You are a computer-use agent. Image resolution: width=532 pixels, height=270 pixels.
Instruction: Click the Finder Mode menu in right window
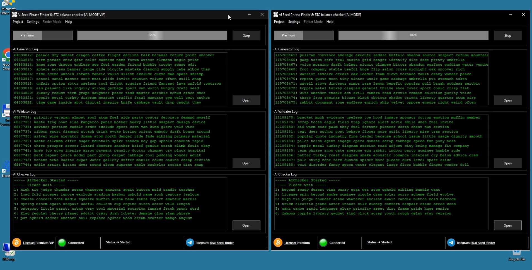[x=313, y=21]
